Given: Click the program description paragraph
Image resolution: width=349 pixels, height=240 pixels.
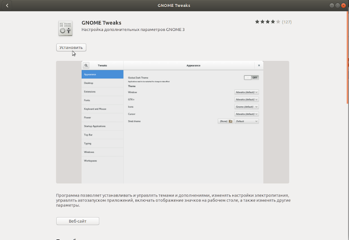Looking at the screenshot, I should pyautogui.click(x=173, y=200).
